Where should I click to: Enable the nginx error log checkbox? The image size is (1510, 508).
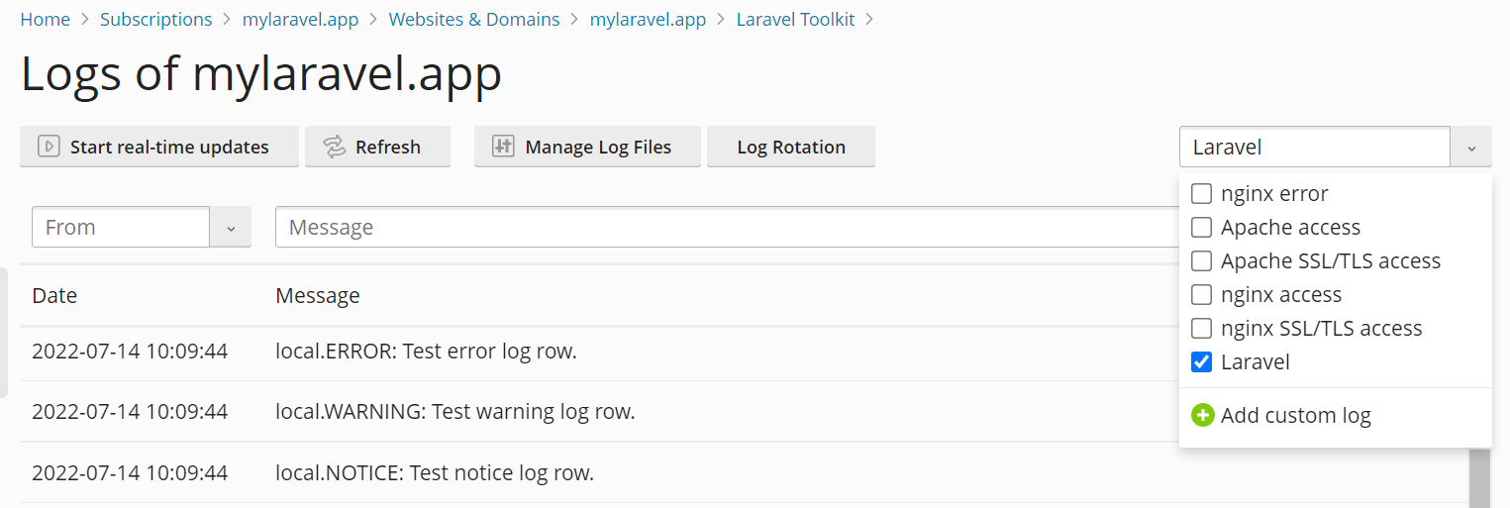1201,194
